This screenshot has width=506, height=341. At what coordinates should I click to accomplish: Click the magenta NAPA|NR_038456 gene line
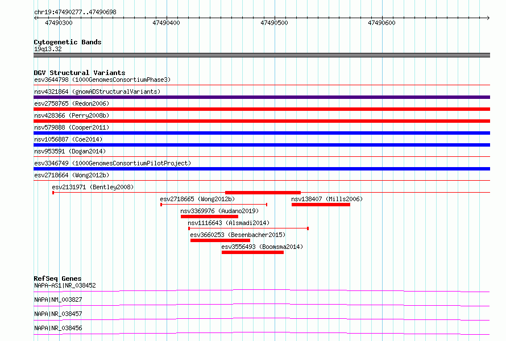(262, 333)
